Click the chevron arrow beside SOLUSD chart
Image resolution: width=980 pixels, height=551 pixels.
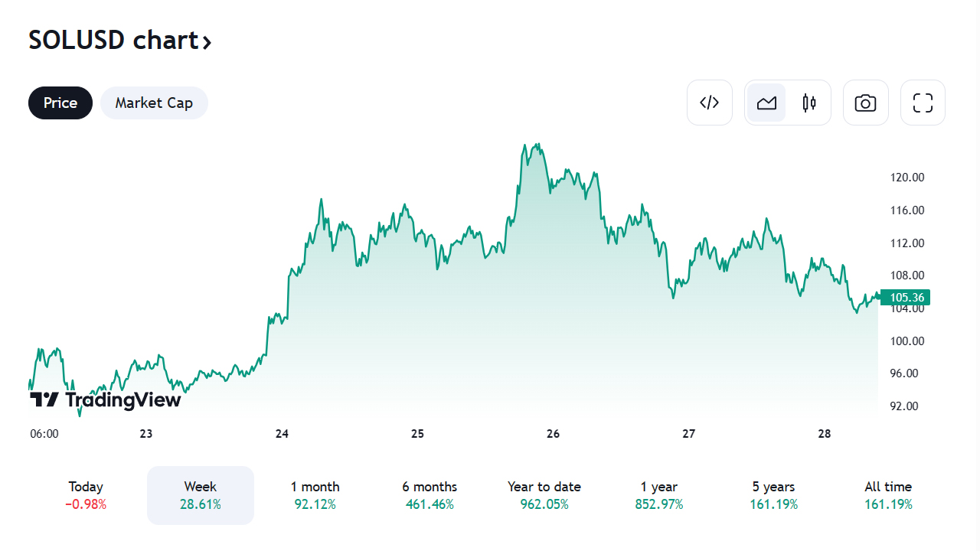click(207, 41)
